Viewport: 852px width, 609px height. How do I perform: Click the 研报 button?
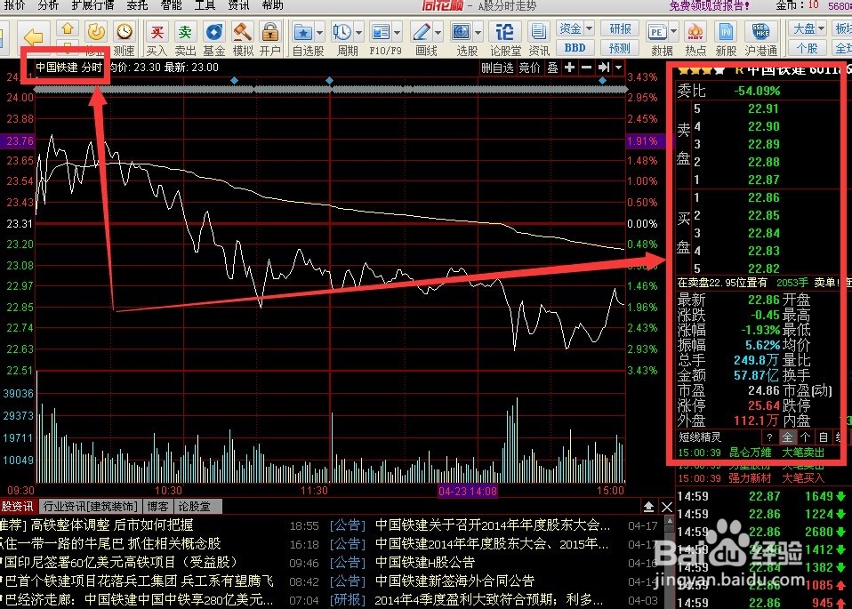[620, 28]
